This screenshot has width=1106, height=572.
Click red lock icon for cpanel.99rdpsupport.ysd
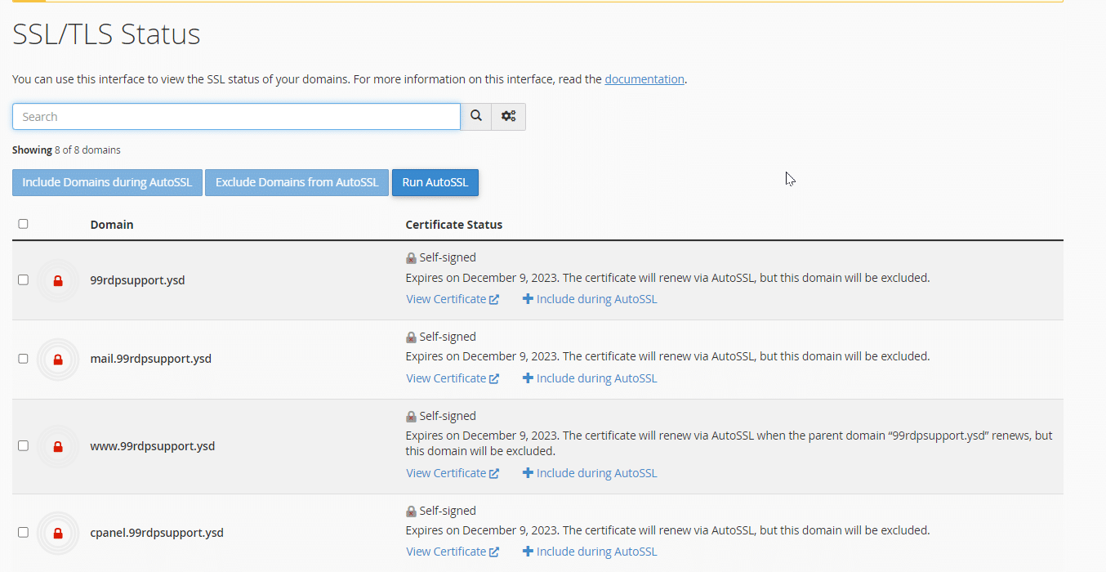pos(58,533)
